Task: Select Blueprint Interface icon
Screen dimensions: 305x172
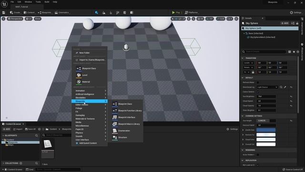Action: tap(115, 117)
